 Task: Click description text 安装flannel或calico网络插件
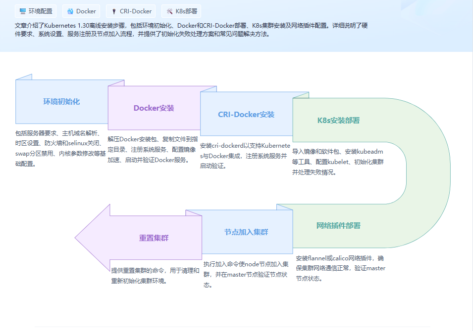coord(340,268)
